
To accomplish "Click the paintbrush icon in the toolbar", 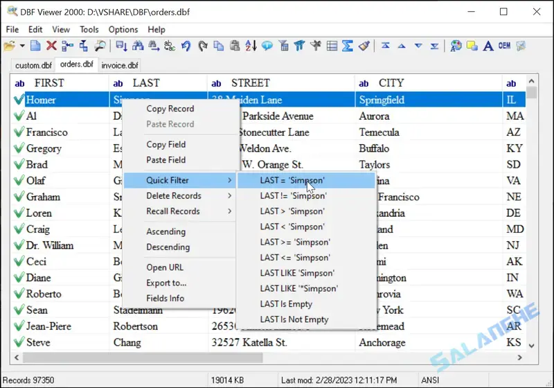I will tap(364, 46).
